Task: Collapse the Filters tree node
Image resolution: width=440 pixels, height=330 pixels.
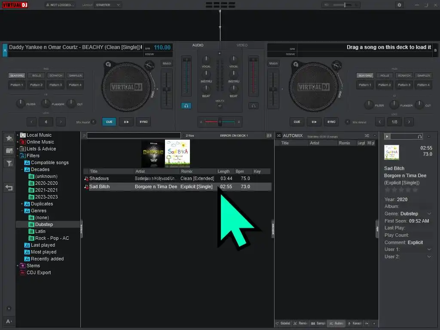Action: click(18, 156)
